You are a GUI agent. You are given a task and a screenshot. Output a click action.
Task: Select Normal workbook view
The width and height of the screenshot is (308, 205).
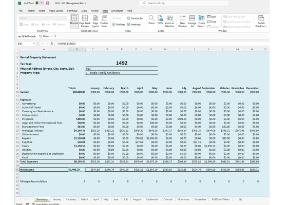74,22
